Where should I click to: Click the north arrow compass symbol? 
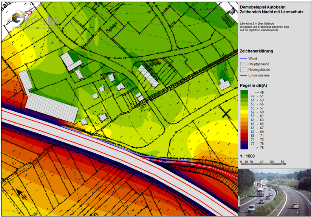click(20, 194)
